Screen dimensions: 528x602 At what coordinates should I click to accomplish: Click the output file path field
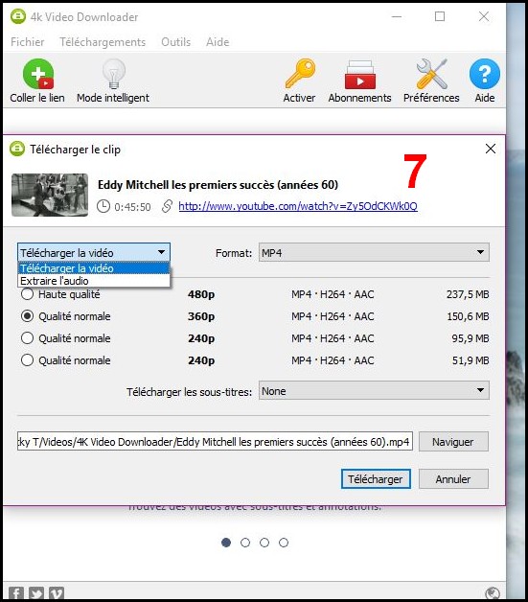click(x=215, y=442)
